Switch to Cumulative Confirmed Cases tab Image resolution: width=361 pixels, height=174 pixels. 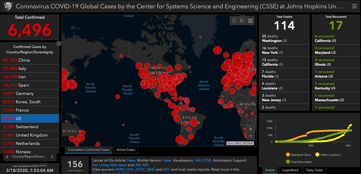coord(89,150)
